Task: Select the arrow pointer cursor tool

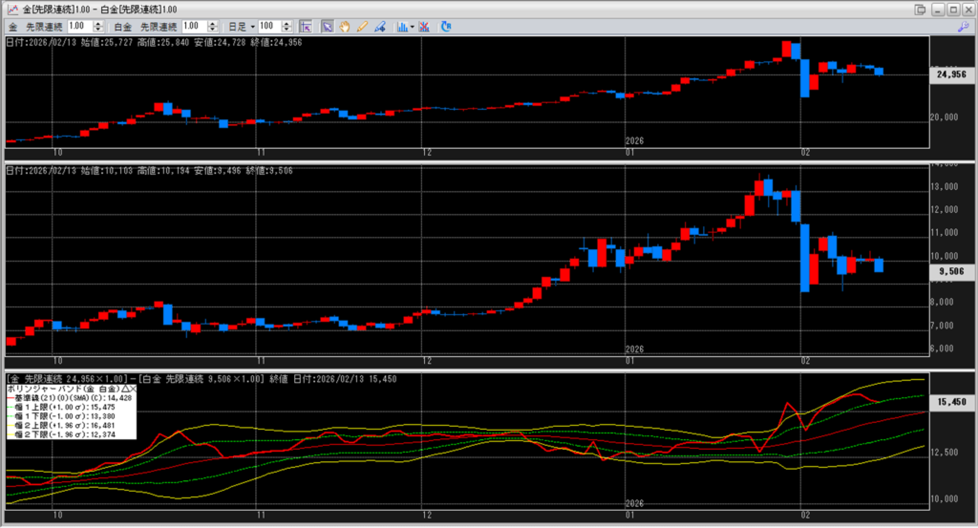Action: (x=327, y=26)
